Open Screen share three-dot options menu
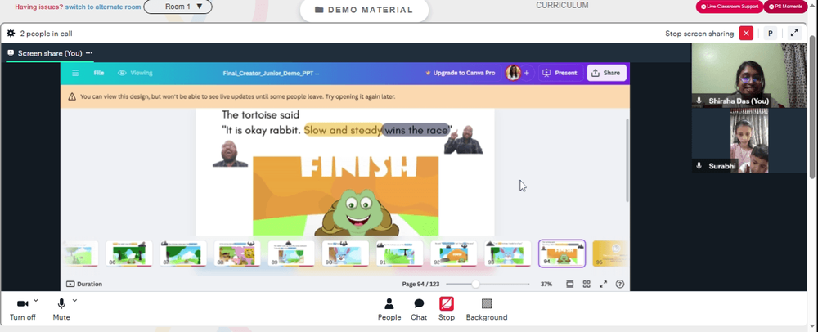 point(89,53)
